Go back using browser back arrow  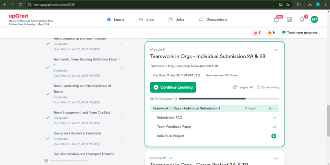point(5,4)
